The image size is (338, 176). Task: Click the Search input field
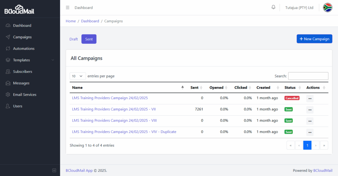(308, 76)
